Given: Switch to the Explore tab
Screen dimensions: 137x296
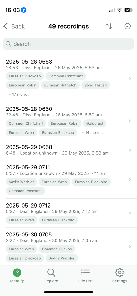Looking at the screenshot, I should point(51,276).
